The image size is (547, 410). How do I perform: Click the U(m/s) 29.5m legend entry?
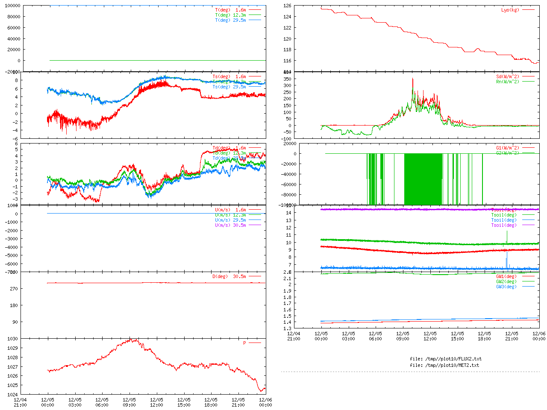230,220
